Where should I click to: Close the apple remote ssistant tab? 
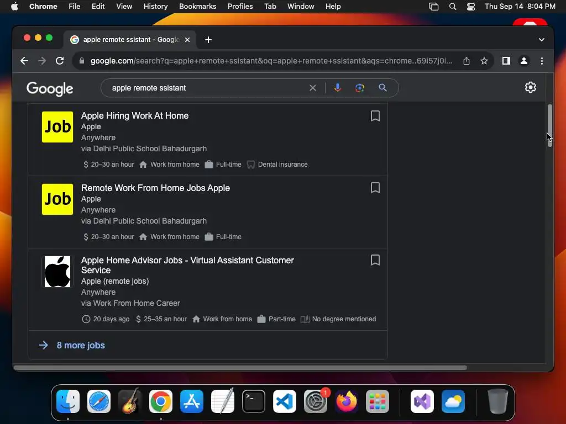187,40
